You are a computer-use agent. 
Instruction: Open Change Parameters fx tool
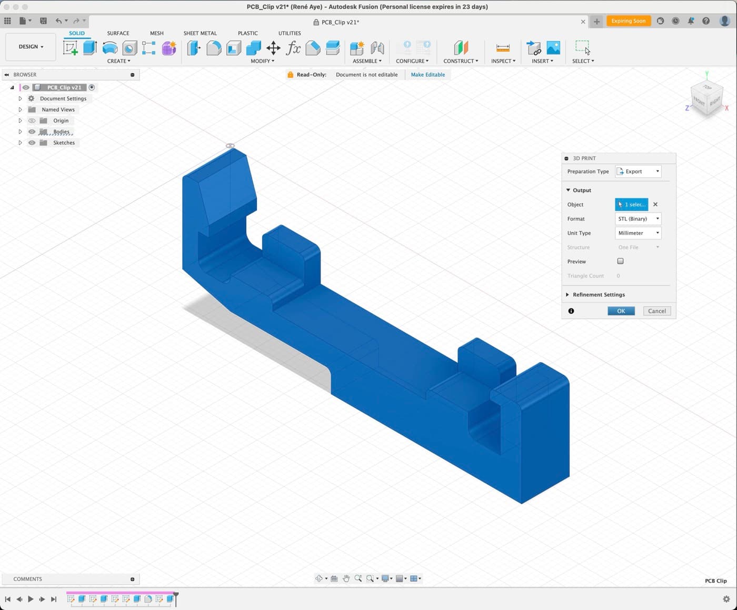293,48
